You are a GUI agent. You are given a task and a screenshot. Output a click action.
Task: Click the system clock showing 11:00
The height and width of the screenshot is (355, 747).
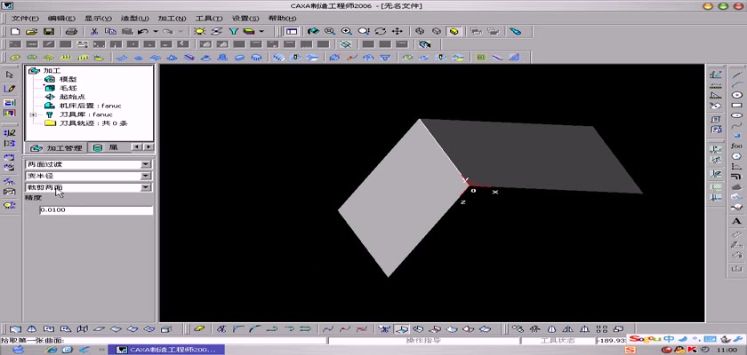click(x=729, y=350)
